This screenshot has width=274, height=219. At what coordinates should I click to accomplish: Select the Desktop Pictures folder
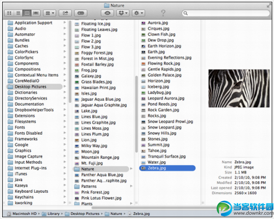(35, 87)
